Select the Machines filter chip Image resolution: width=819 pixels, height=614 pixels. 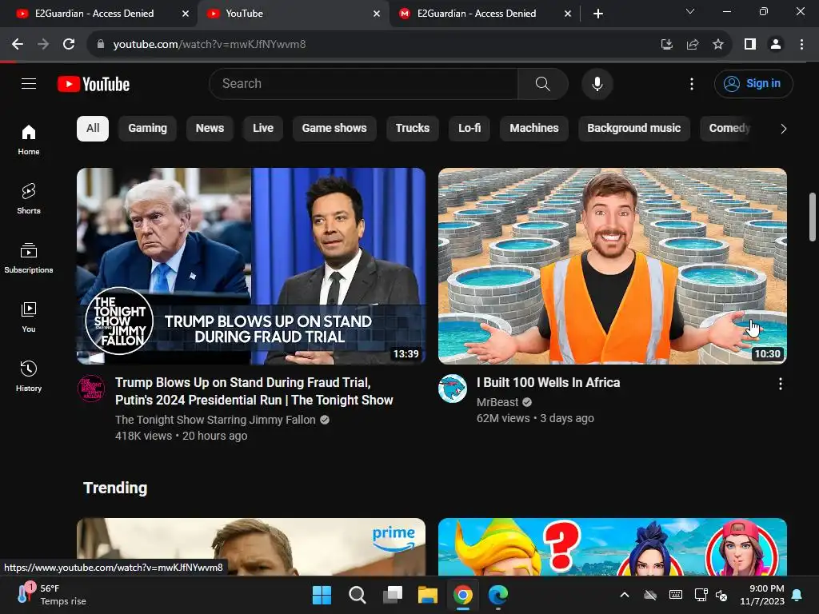(533, 129)
